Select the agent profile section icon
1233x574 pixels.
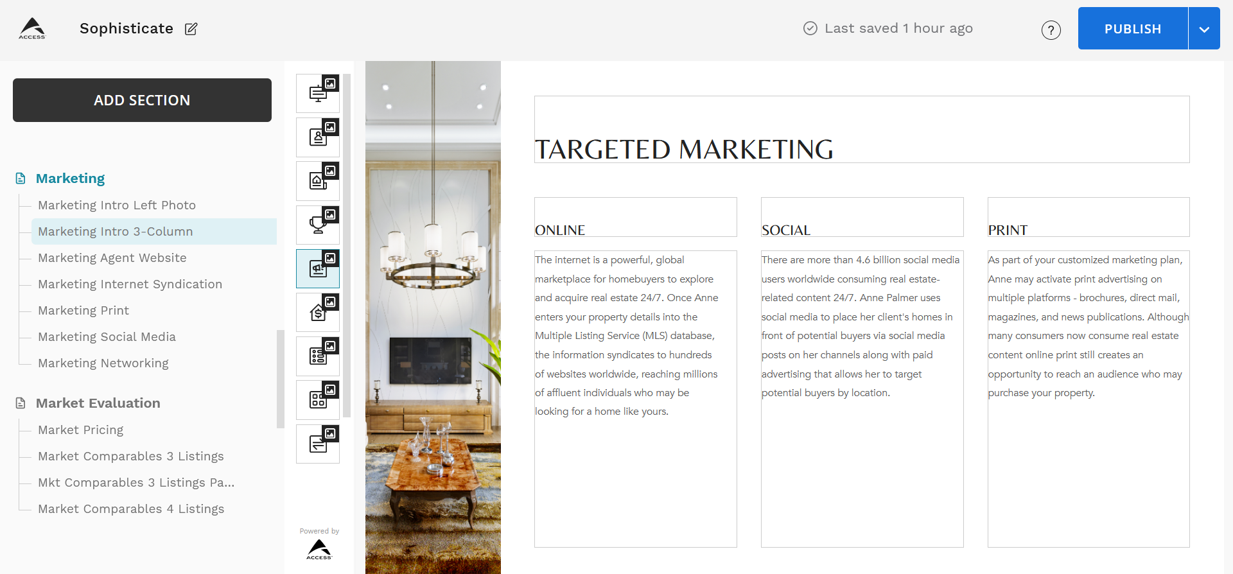(318, 137)
